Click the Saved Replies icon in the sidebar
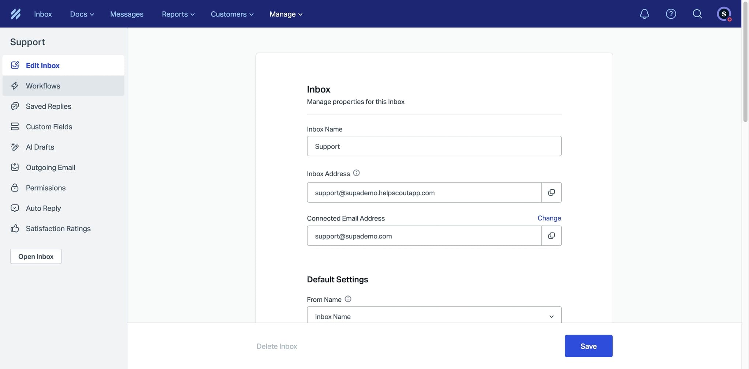This screenshot has height=369, width=749. 15,106
